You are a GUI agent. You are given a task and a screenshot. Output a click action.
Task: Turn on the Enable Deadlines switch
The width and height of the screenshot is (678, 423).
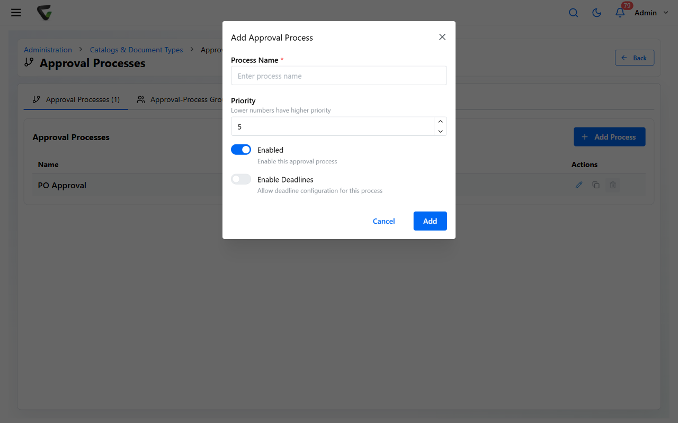click(241, 179)
